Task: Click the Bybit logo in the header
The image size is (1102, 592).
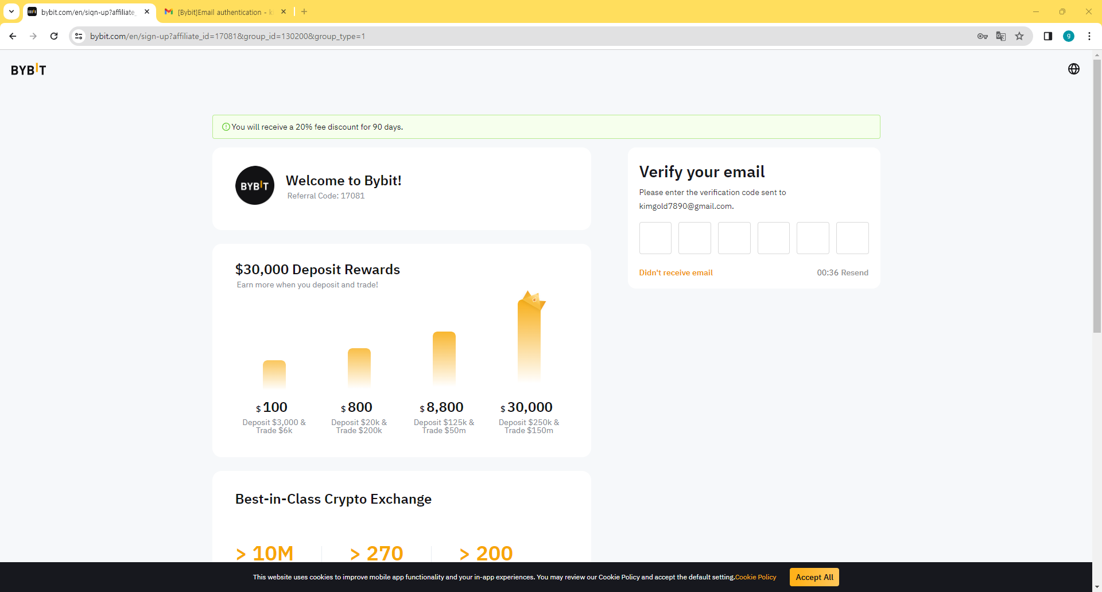Action: (28, 69)
